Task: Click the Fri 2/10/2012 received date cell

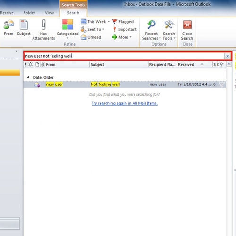Action: click(194, 84)
